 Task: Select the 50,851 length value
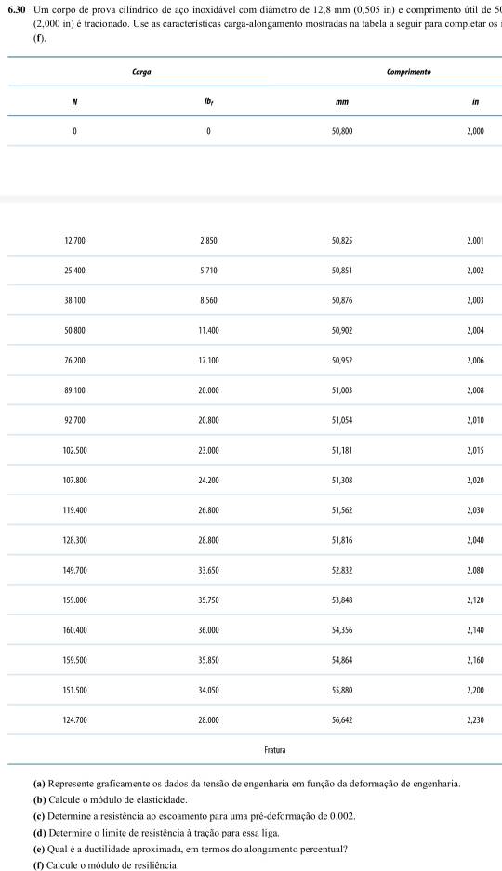pyautogui.click(x=342, y=271)
